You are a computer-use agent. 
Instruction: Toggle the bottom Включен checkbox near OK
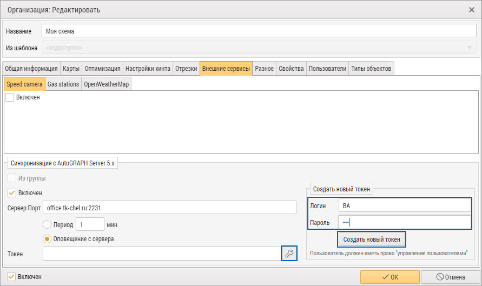[11, 277]
